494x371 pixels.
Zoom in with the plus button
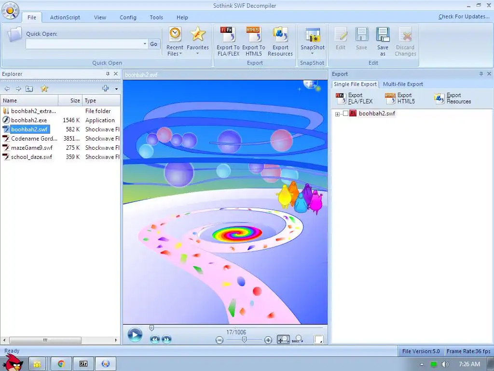coord(268,340)
